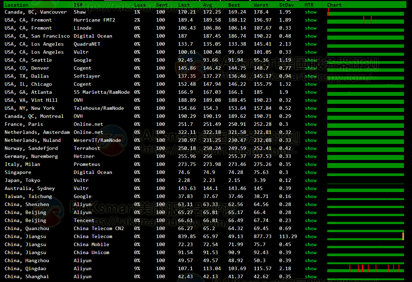Open show link for Amsterdam Online.net row

click(x=310, y=132)
